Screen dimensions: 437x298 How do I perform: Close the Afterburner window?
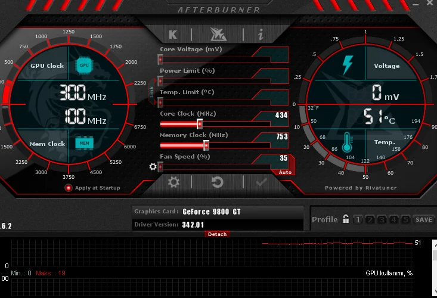(x=429, y=3)
